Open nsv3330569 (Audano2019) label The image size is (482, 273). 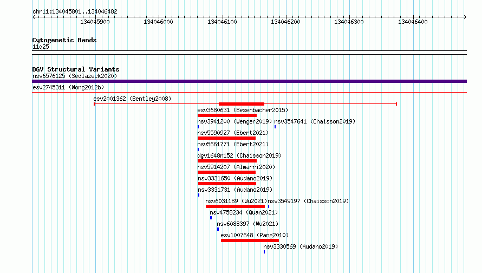(301, 246)
